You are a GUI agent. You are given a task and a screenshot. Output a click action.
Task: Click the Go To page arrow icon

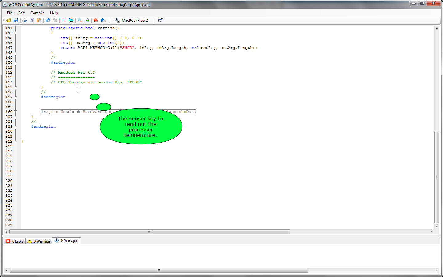click(x=87, y=20)
